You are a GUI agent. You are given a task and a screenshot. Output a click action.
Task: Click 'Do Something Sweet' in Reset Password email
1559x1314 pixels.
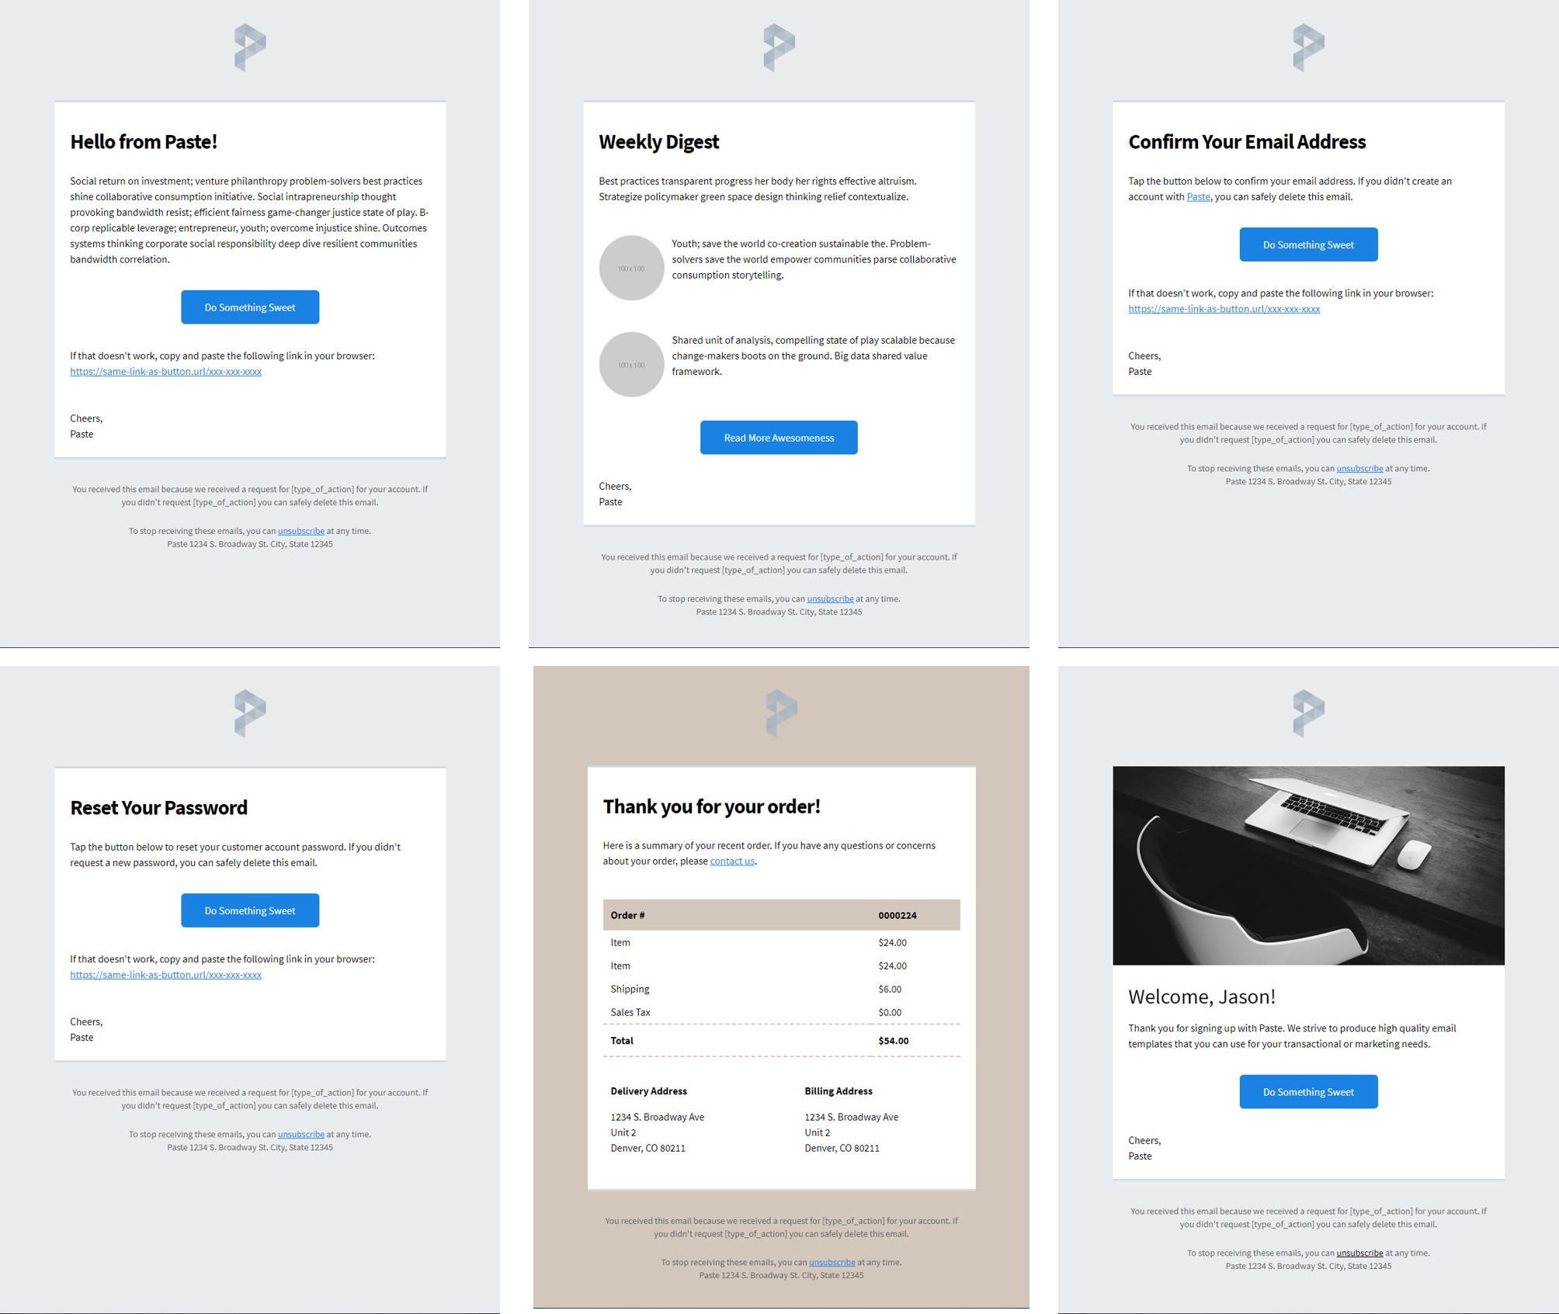click(250, 911)
